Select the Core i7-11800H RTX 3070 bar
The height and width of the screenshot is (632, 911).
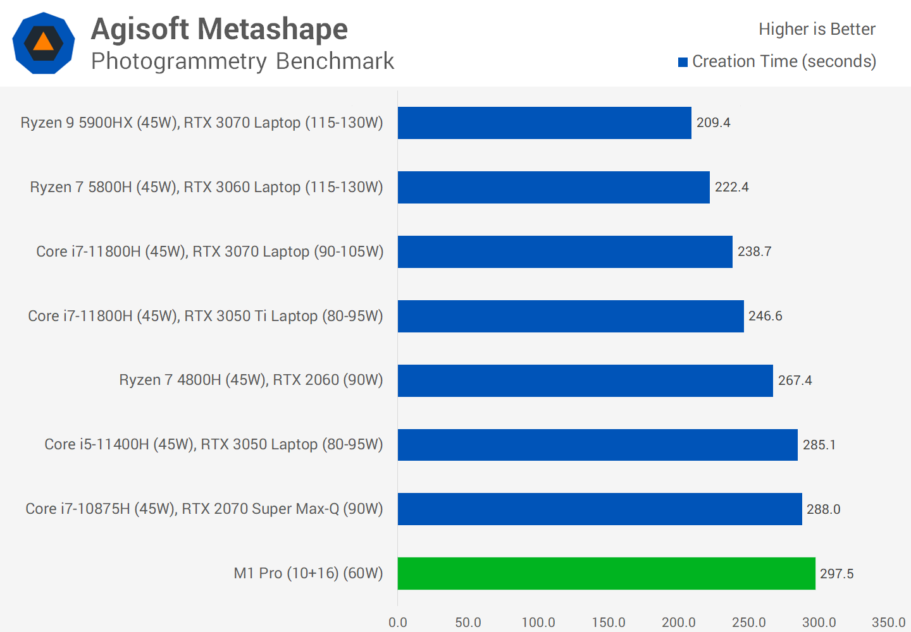(565, 252)
